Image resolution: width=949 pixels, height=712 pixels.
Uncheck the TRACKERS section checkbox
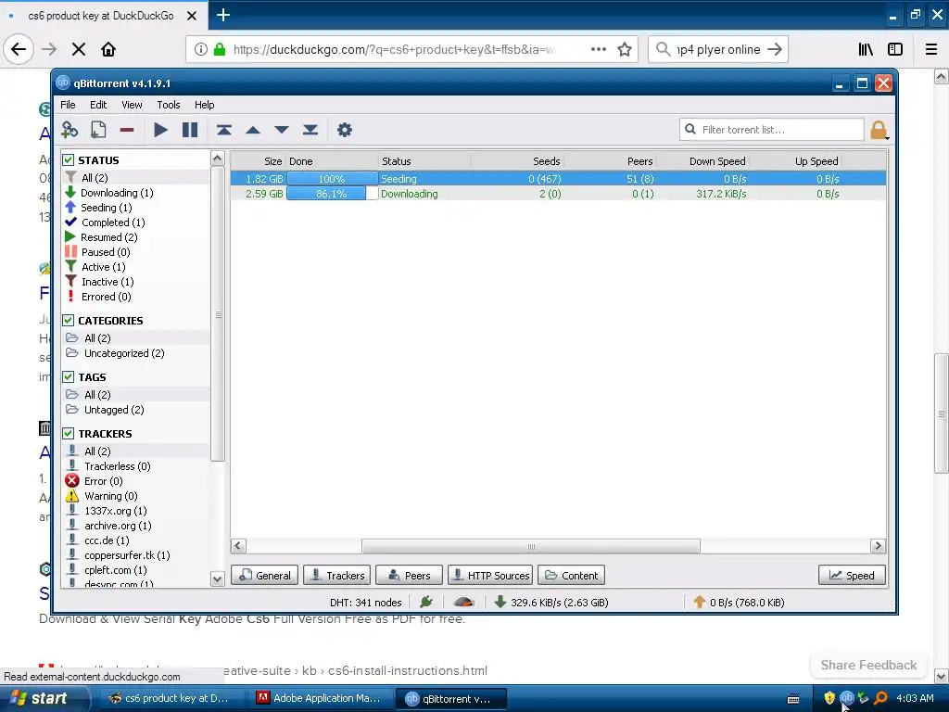coord(69,434)
